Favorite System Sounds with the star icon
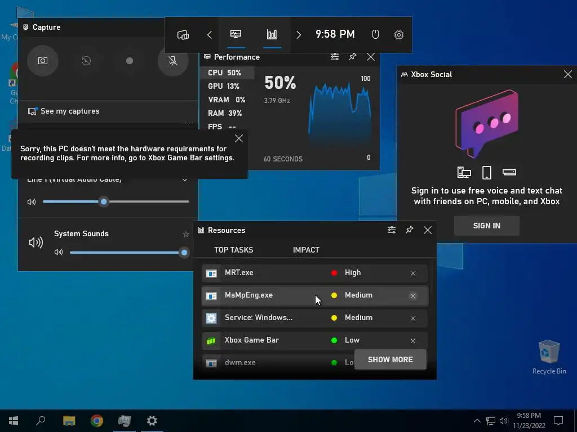The width and height of the screenshot is (577, 432). pos(186,234)
